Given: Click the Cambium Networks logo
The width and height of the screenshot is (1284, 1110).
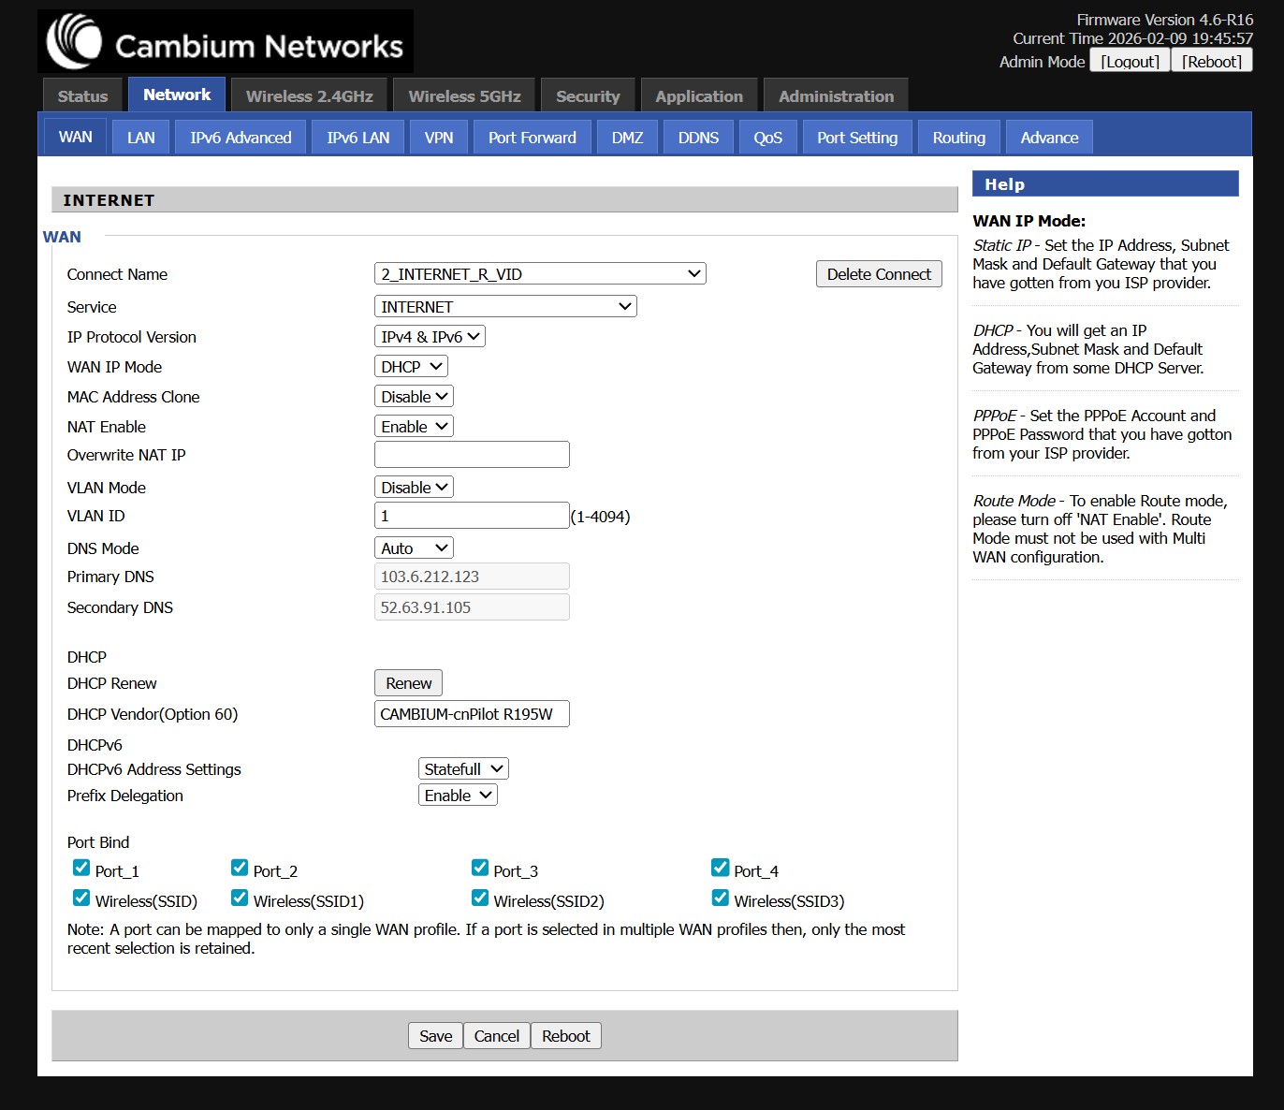Looking at the screenshot, I should (226, 42).
